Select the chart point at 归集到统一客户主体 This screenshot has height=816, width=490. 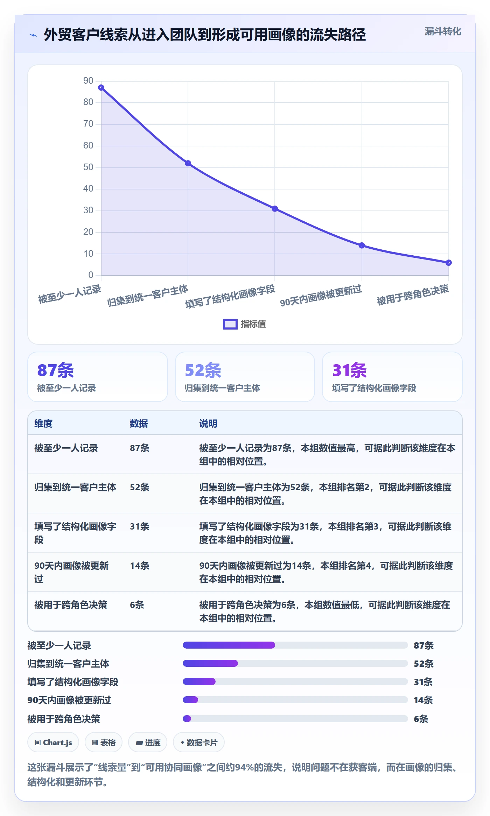click(x=188, y=163)
